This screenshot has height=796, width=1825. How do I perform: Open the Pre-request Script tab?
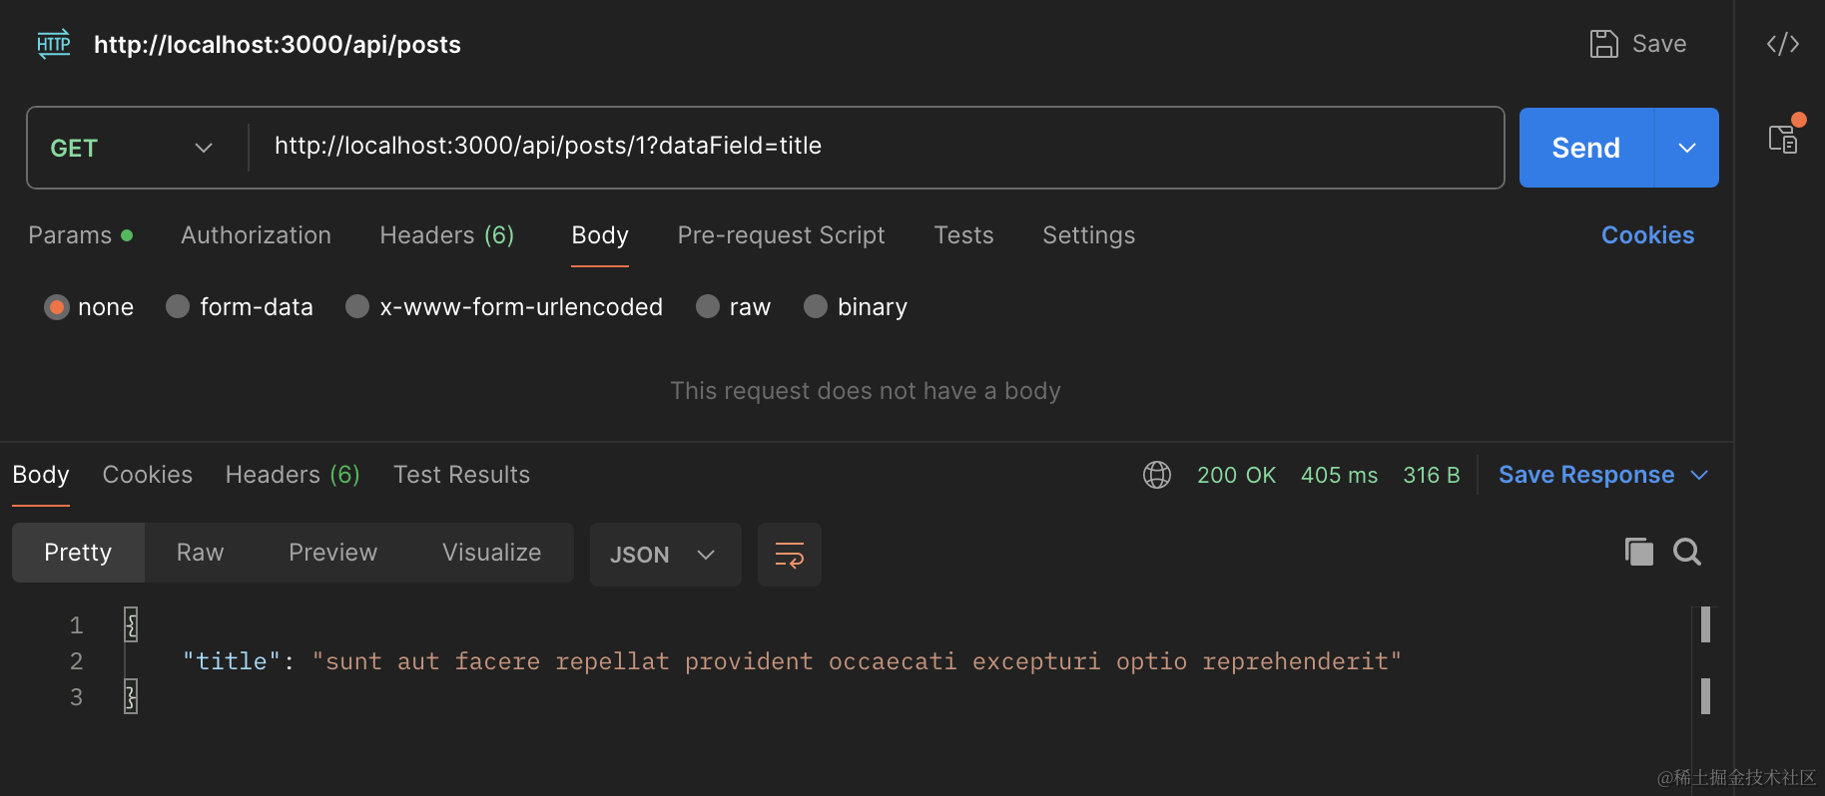coord(781,235)
